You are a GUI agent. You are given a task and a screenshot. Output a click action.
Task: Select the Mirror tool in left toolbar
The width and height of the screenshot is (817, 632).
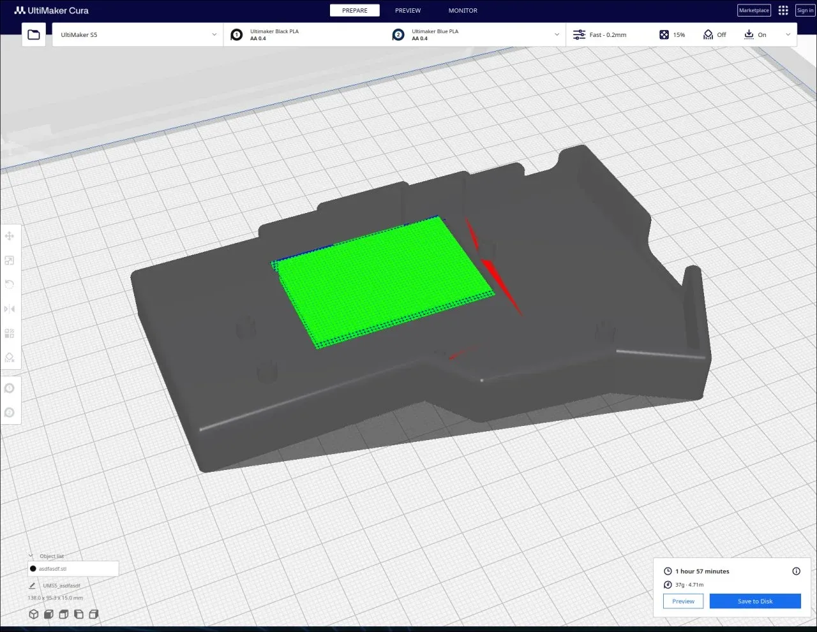click(10, 309)
